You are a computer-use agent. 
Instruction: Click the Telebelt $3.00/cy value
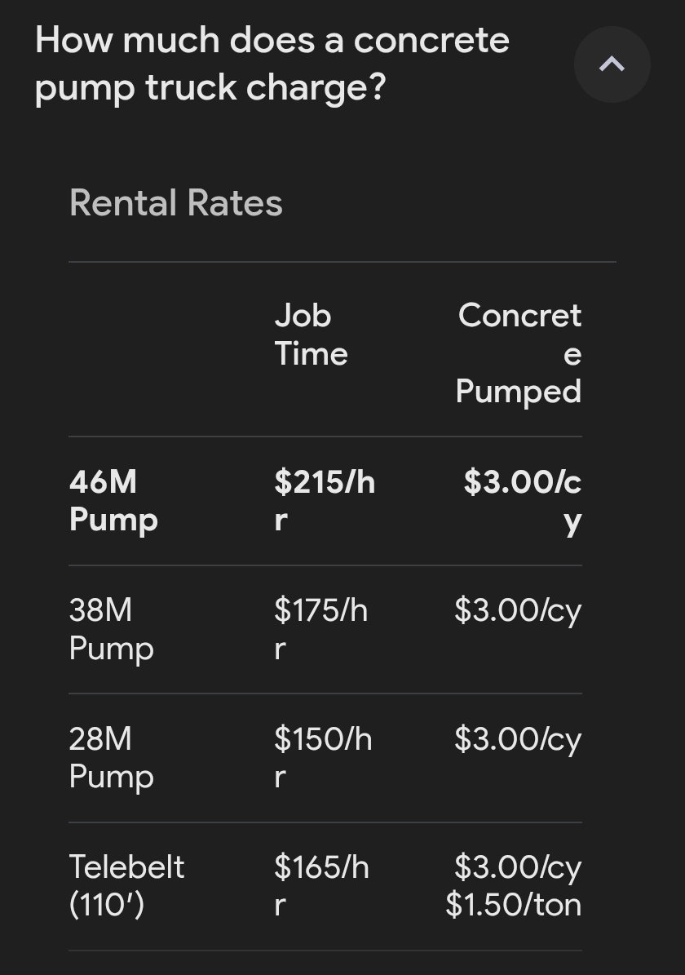click(x=518, y=867)
